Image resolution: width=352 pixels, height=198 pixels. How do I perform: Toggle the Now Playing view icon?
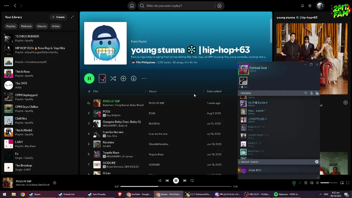point(294,183)
